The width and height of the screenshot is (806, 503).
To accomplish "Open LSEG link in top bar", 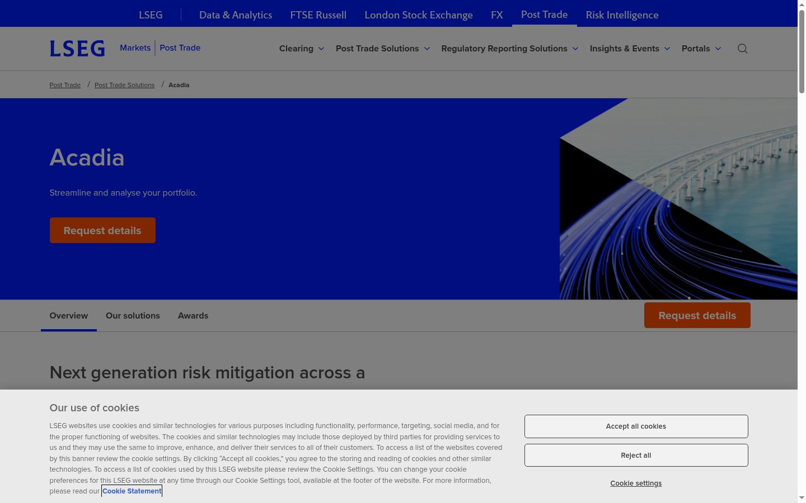I will point(151,15).
